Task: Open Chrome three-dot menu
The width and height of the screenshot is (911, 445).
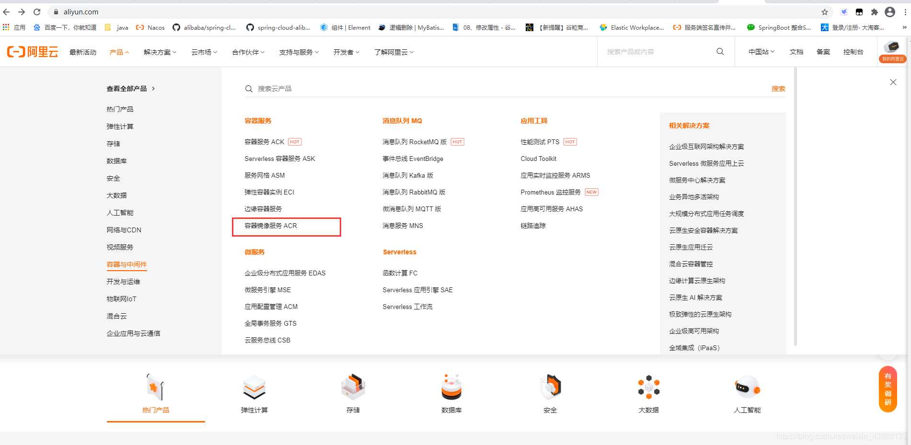Action: (905, 12)
